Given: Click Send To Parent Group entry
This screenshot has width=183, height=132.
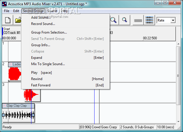Looking at the screenshot, I should 65,39.
